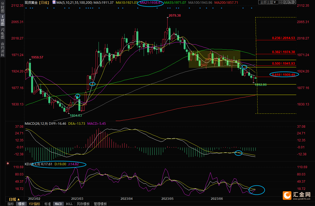Toggle the 模板 button in bottom bar
The width and height of the screenshot is (315, 206).
click(21, 204)
